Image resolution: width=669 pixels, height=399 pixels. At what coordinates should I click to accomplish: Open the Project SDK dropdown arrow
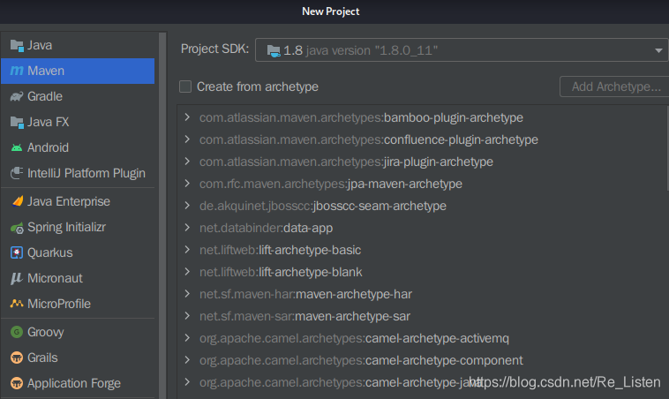pos(658,50)
